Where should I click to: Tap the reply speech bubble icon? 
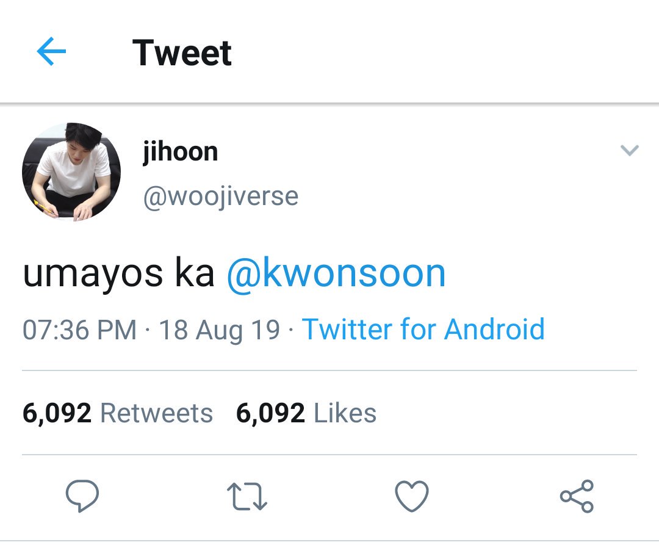tap(82, 496)
